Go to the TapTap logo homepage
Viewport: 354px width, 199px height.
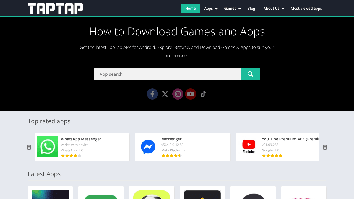click(x=55, y=8)
